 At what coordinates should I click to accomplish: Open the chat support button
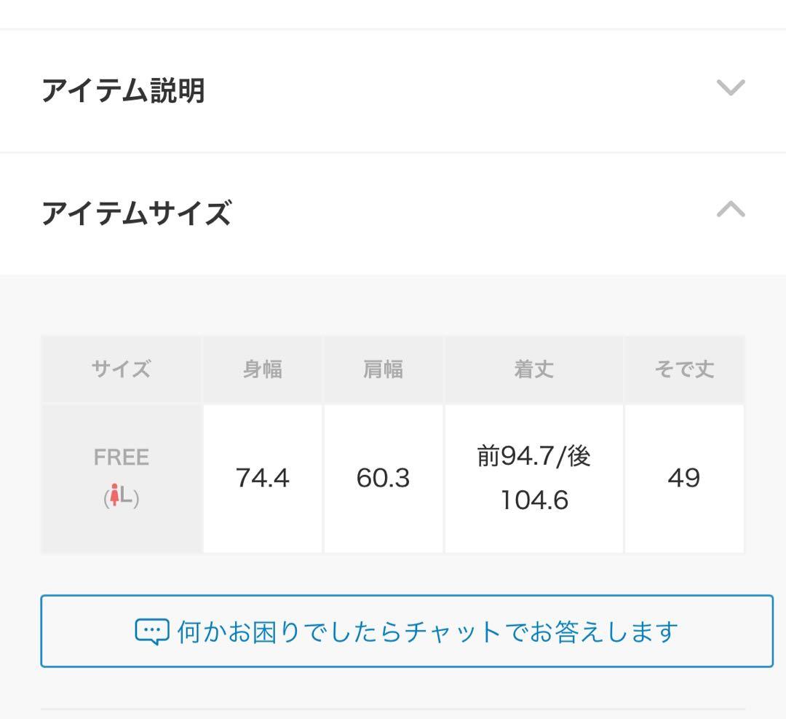(393, 631)
